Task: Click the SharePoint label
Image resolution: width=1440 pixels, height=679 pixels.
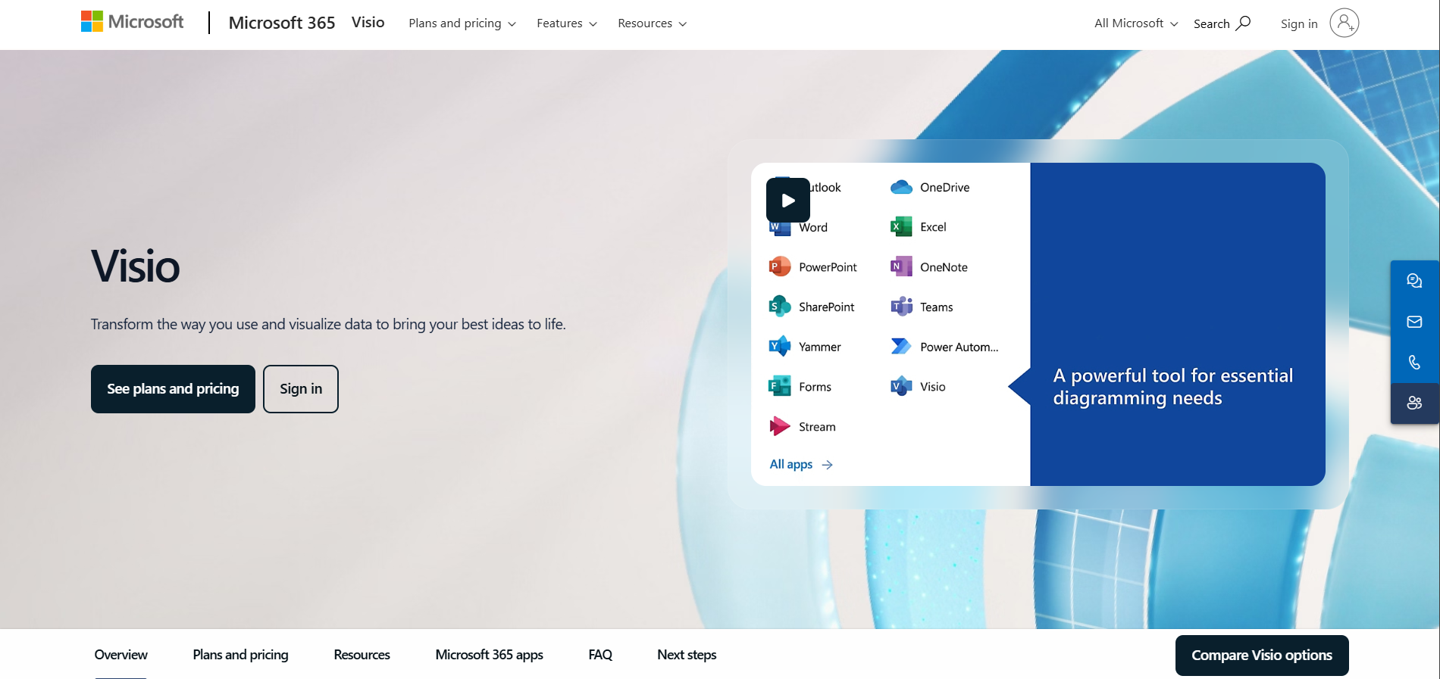Action: coord(826,307)
